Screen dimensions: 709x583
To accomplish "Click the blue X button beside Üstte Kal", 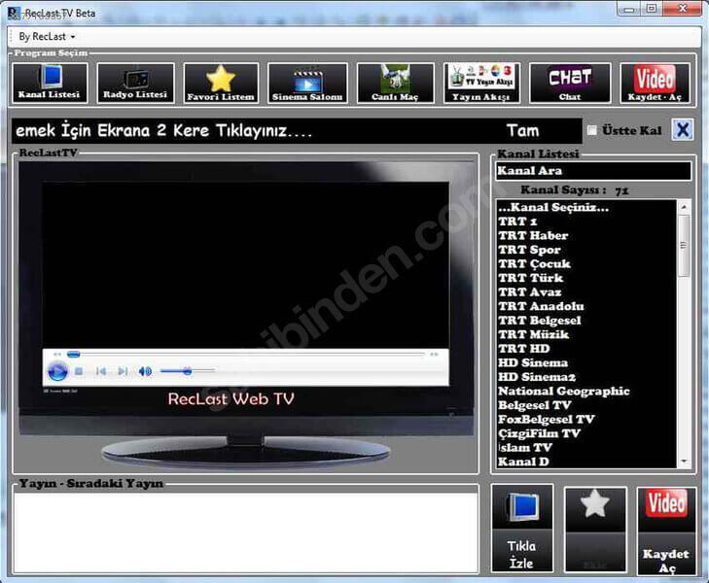I will (683, 130).
